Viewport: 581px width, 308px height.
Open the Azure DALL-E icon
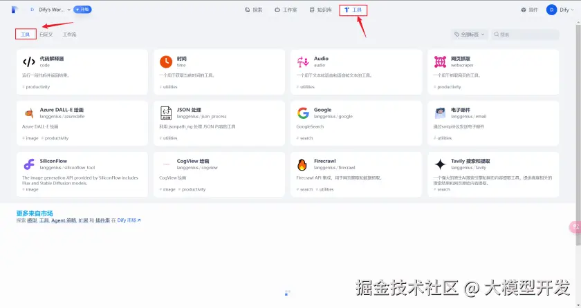(x=29, y=113)
